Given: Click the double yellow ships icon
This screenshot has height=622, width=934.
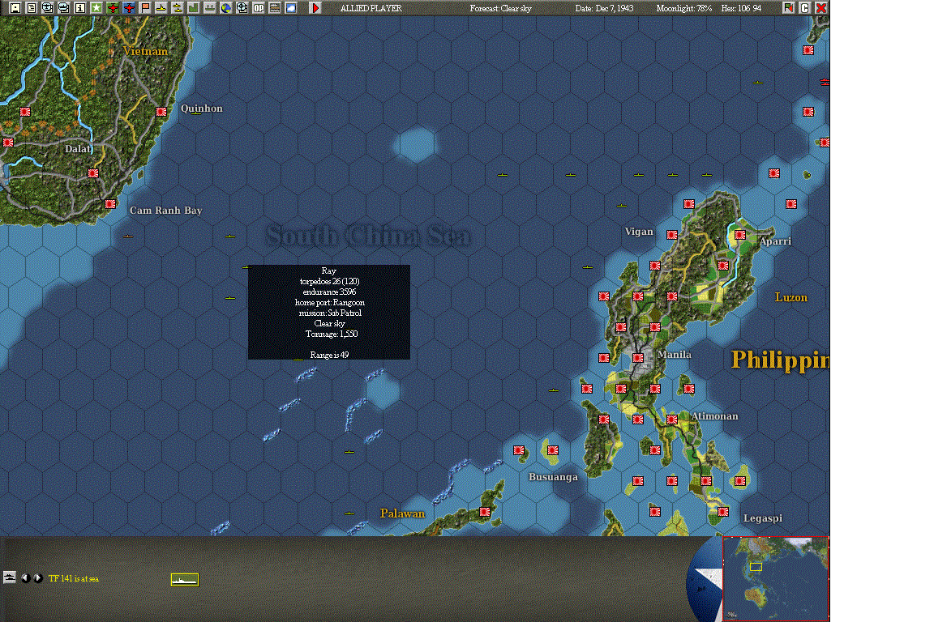Looking at the screenshot, I should tap(178, 8).
